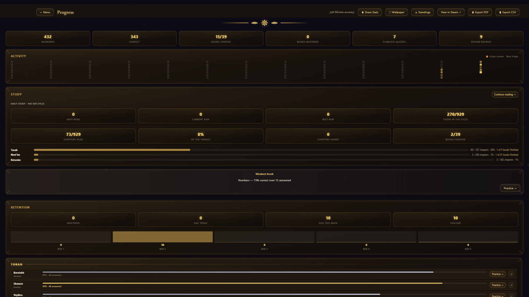This screenshot has height=297, width=529.
Task: Select the Days Read study card
Action: pyautogui.click(x=73, y=116)
